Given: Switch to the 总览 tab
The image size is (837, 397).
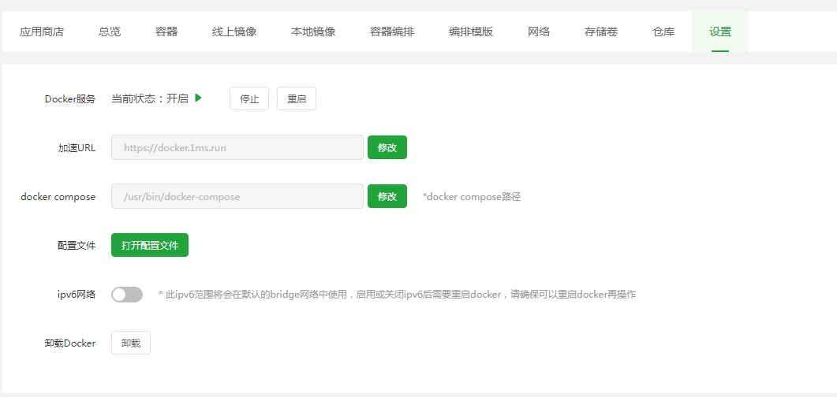Looking at the screenshot, I should click(110, 32).
